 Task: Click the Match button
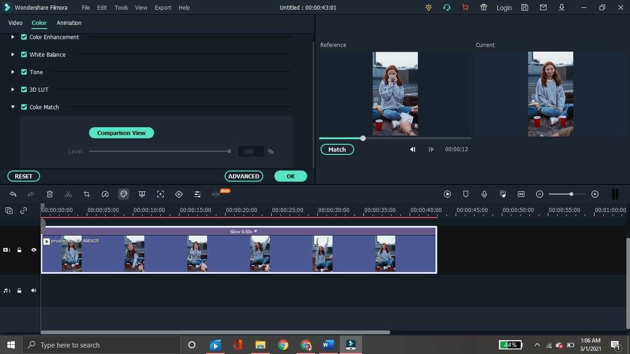click(337, 149)
